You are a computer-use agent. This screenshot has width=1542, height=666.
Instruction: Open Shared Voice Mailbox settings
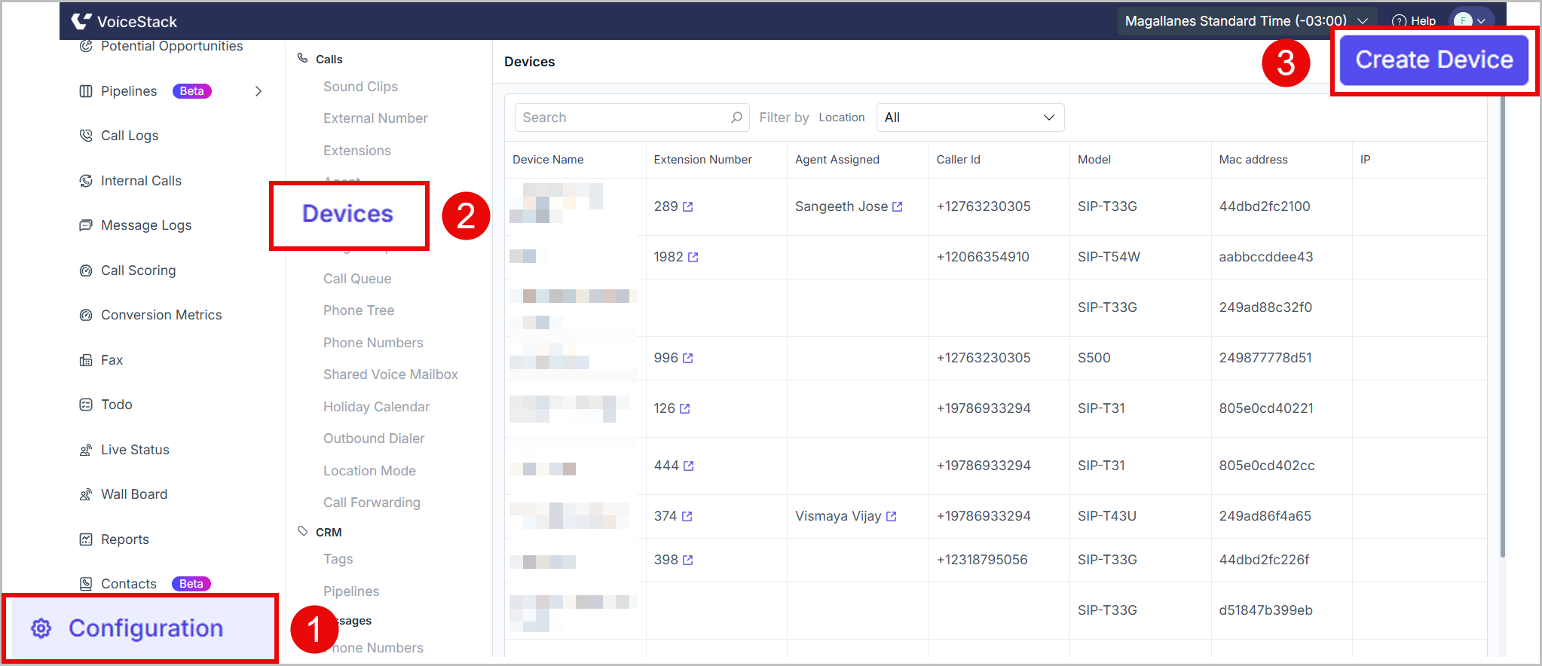coord(390,374)
